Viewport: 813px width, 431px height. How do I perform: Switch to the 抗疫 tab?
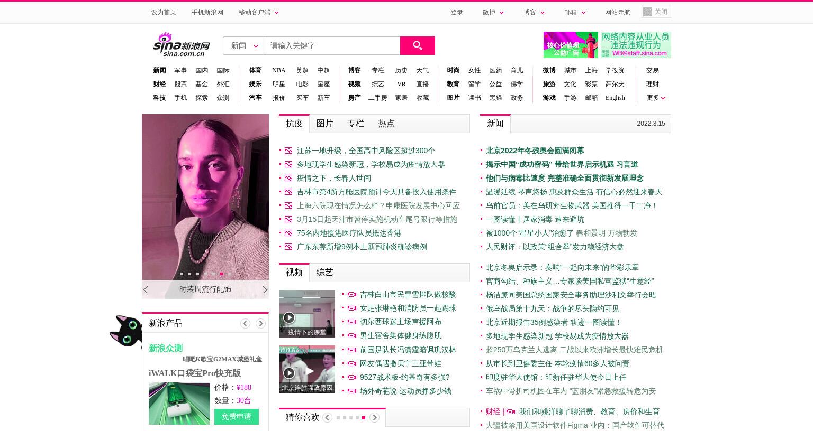tap(294, 124)
